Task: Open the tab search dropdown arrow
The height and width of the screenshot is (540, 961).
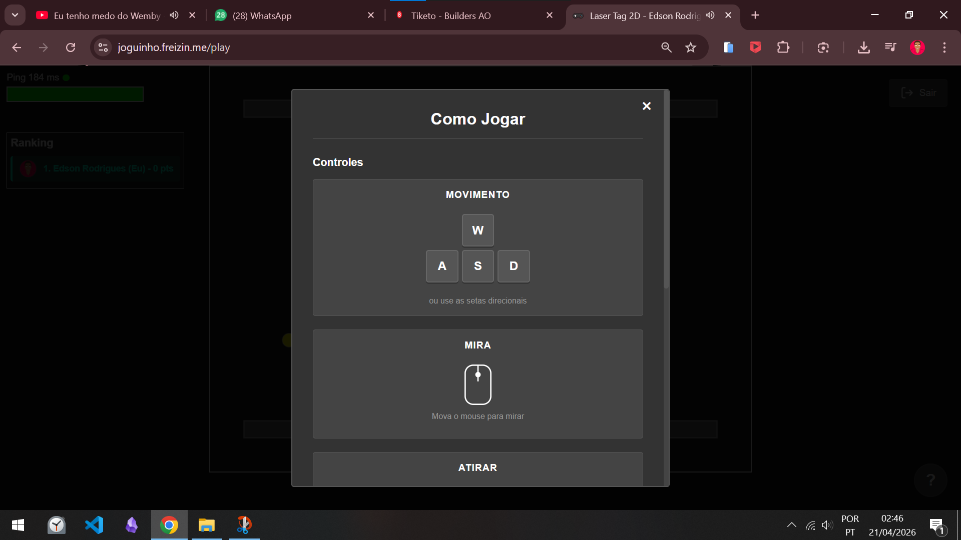Action: tap(15, 15)
